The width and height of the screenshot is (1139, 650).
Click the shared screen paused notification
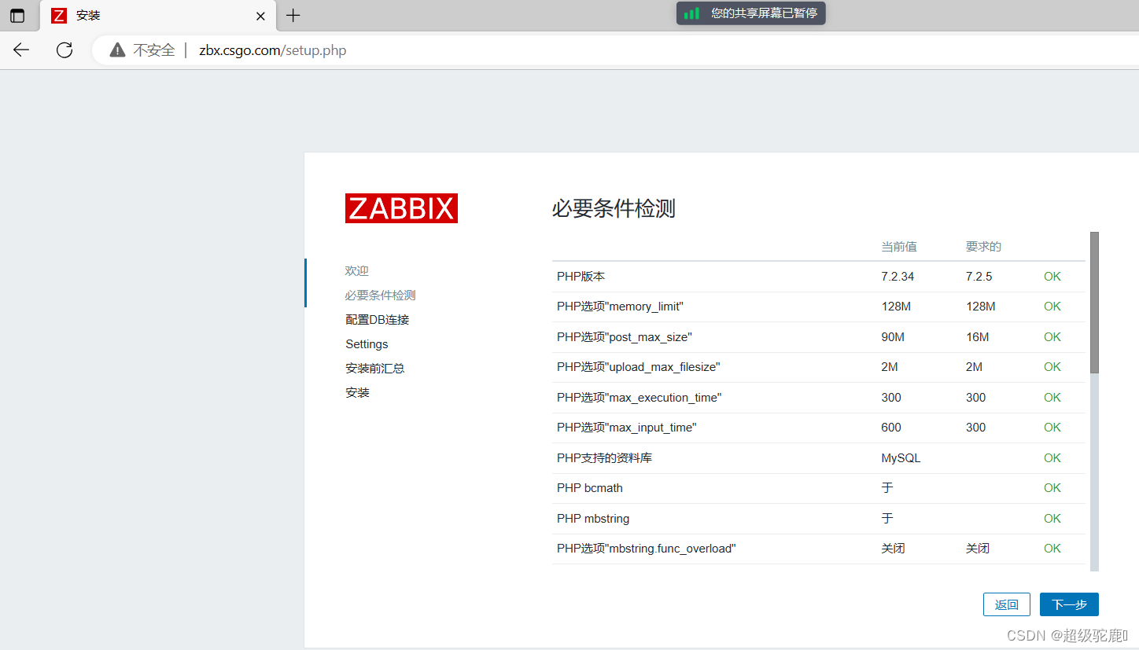tap(751, 13)
